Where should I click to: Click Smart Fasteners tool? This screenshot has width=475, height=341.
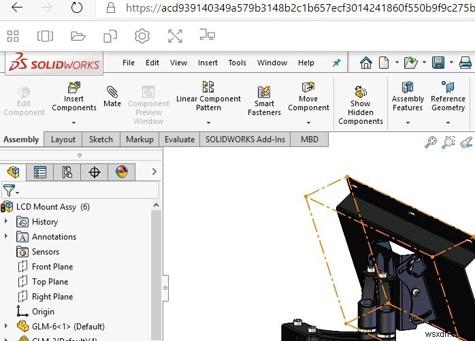(264, 101)
